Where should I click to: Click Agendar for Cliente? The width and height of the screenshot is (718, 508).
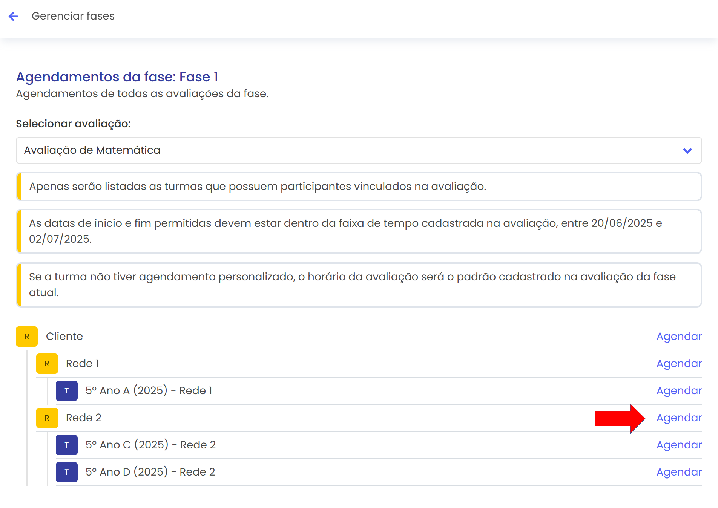[679, 337]
